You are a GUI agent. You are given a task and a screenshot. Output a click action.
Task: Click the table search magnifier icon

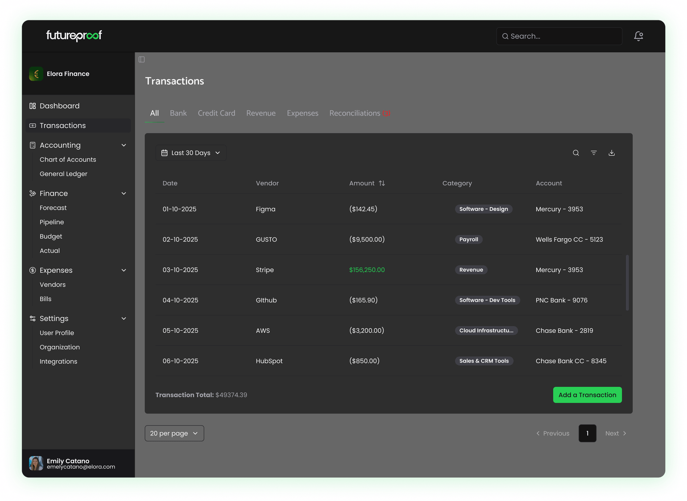(x=576, y=153)
